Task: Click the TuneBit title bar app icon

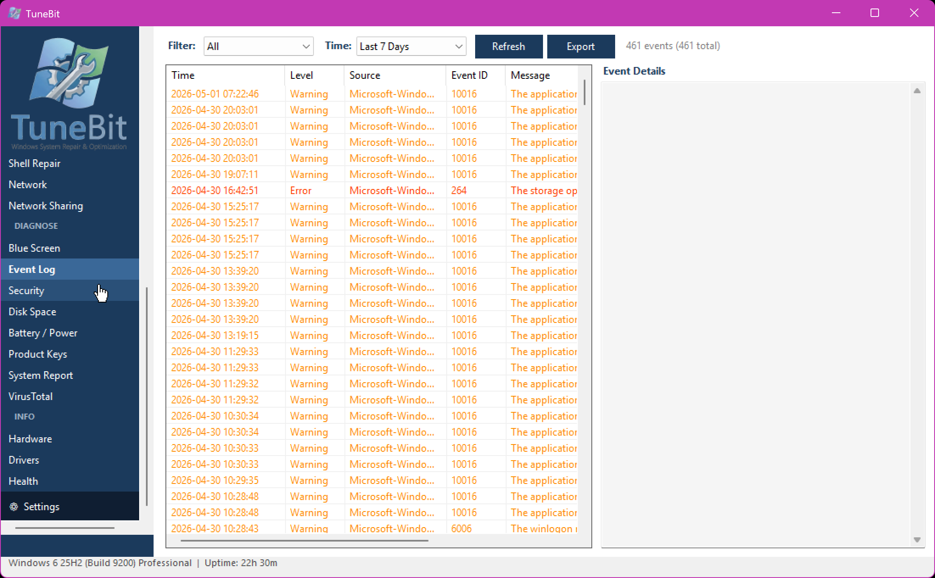Action: coord(14,13)
